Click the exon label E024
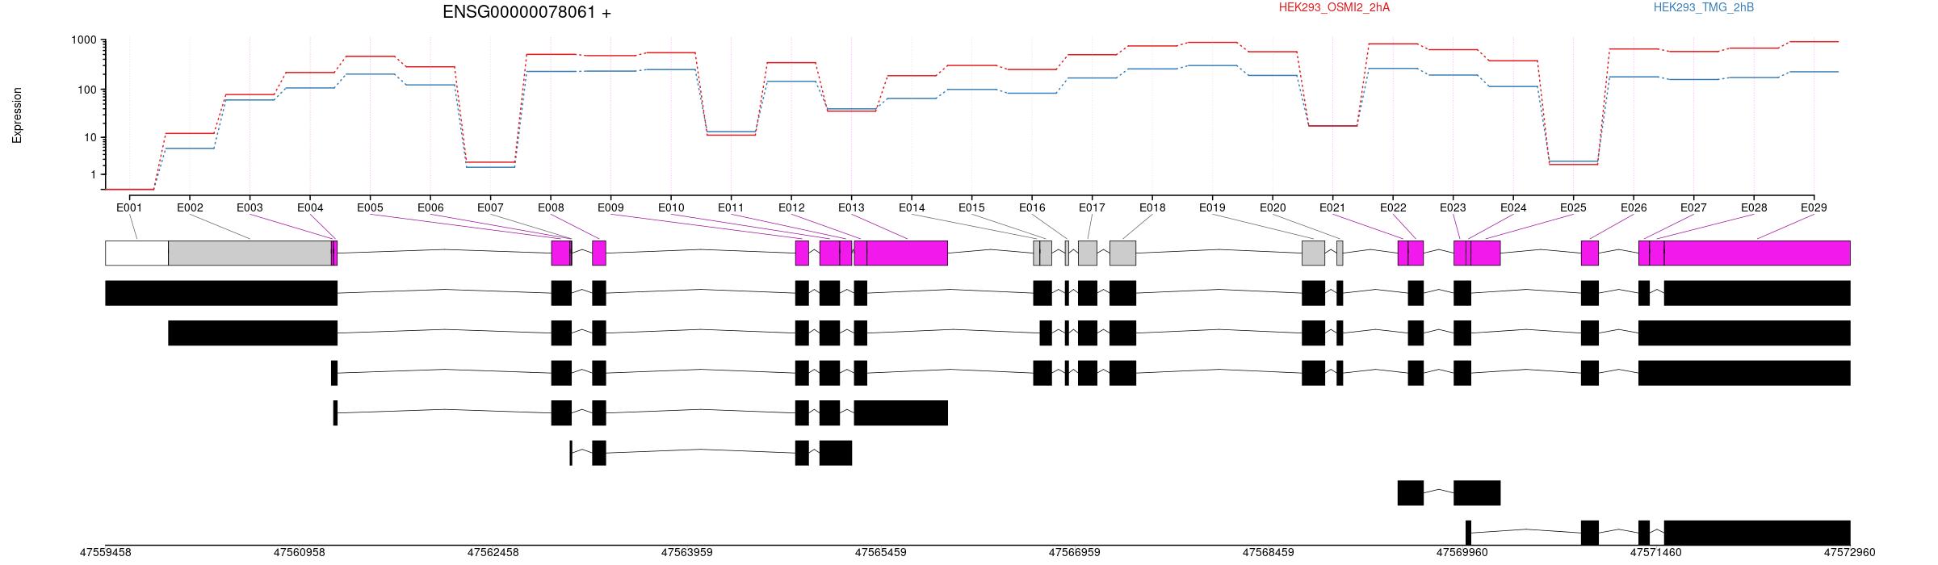 pos(1513,207)
